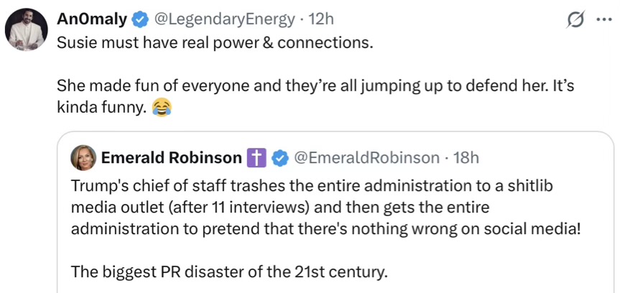Visit the @LegendaryEnergy handle
This screenshot has height=293, width=620.
225,20
